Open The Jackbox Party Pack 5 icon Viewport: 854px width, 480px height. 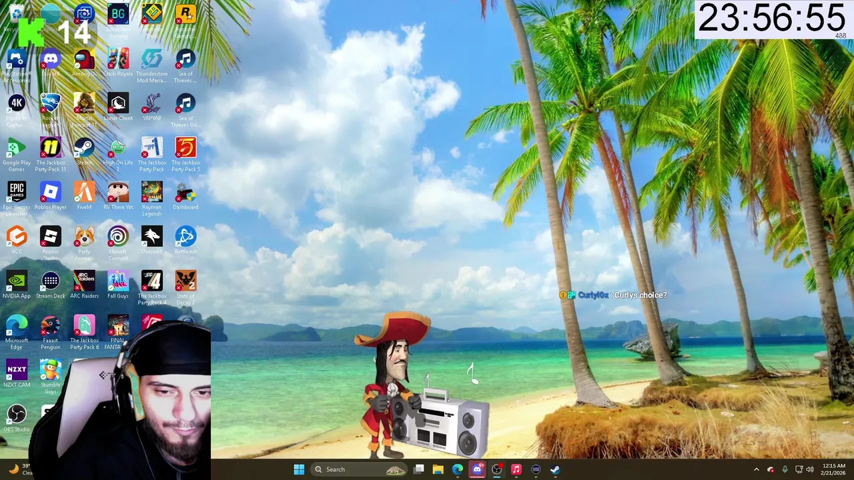(x=185, y=155)
